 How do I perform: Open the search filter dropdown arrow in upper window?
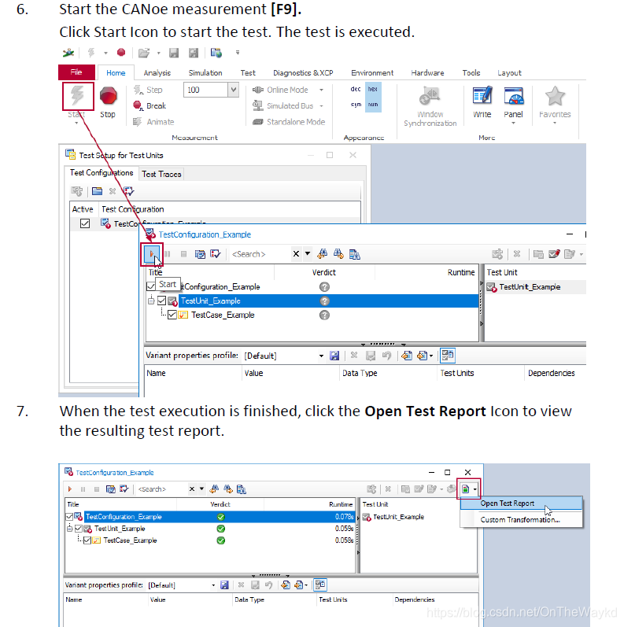[308, 253]
